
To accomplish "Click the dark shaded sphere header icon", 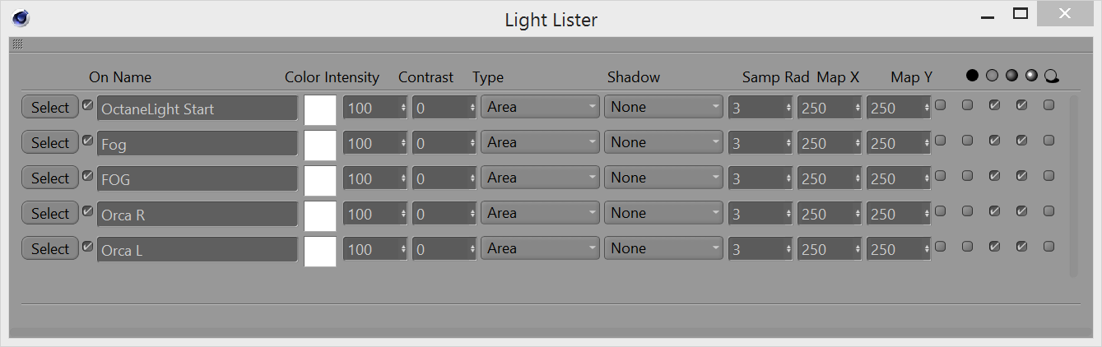I will (x=1011, y=76).
